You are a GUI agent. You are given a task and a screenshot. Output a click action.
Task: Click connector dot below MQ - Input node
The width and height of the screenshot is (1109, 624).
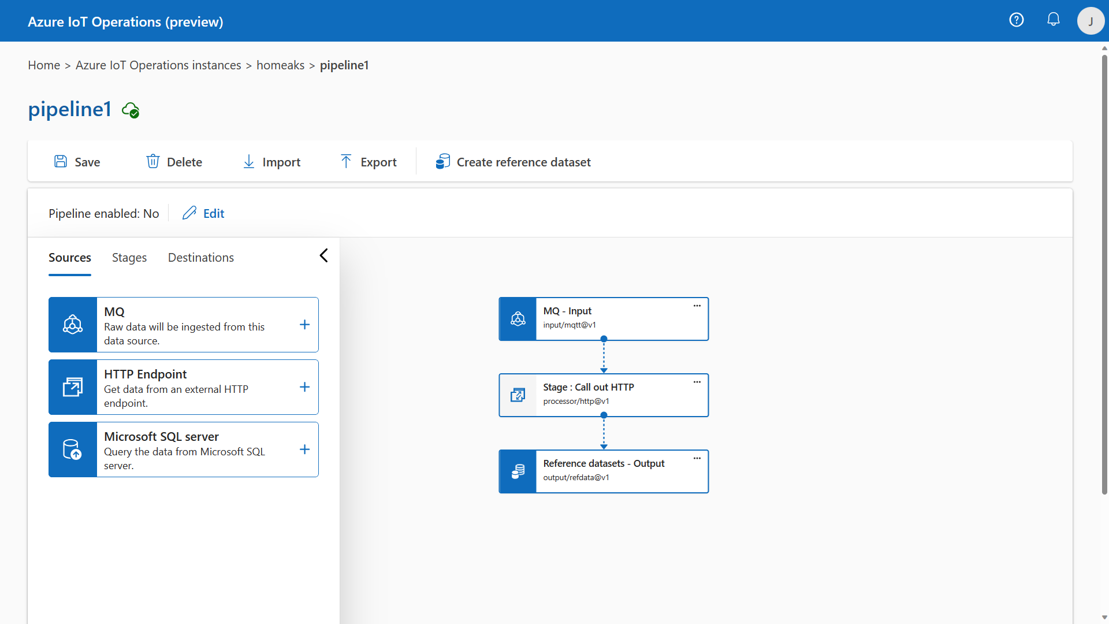coord(604,339)
